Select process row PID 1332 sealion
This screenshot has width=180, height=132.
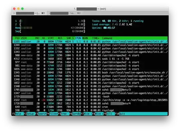[x=90, y=48]
